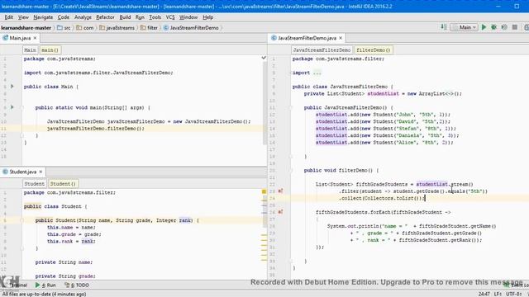Click the run gutter arrow beside the main method
This screenshot has height=297, width=529.
12,107
